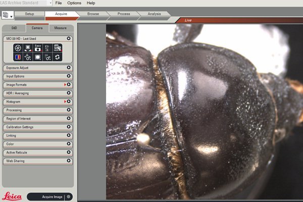Viewport: 303px width, 202px height.
Task: Click the HDR imaging icon
Action: (x=58, y=48)
